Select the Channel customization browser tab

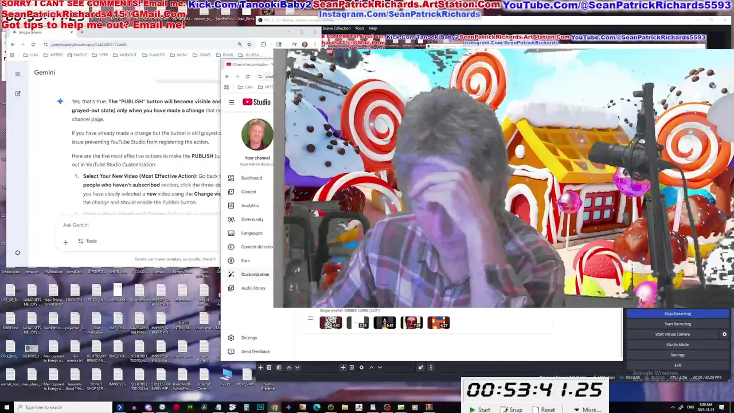pos(249,64)
